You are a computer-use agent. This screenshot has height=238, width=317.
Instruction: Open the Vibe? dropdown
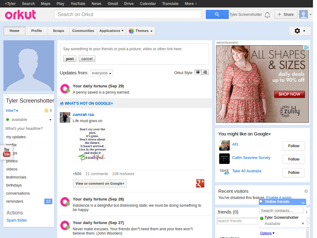point(12,111)
